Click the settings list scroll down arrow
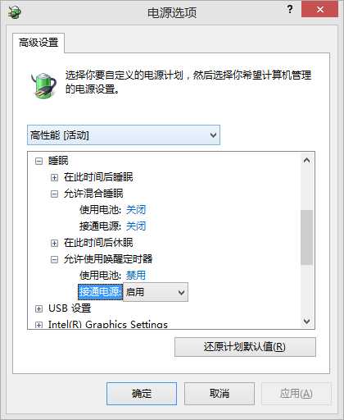 tap(306, 321)
